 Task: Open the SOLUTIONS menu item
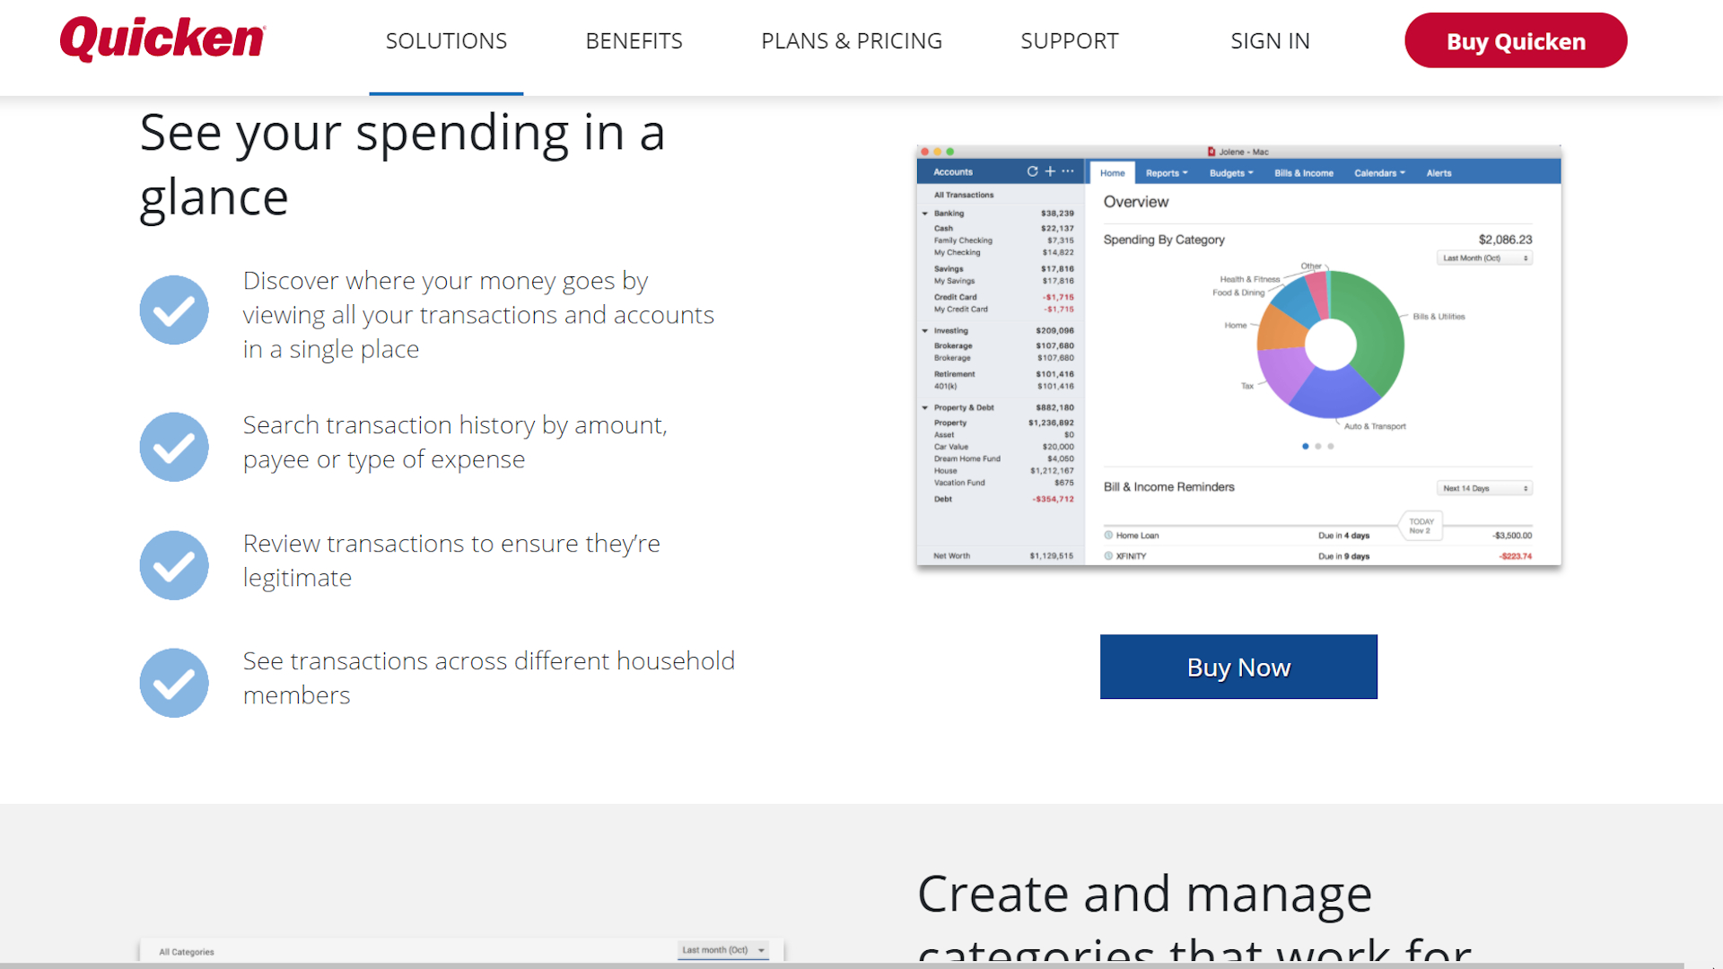coord(446,41)
